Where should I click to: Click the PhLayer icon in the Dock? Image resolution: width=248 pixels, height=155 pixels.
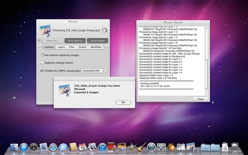click(x=191, y=147)
